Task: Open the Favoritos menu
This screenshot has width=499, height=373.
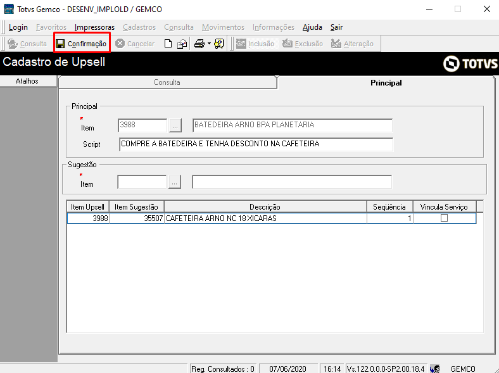Action: 51,27
